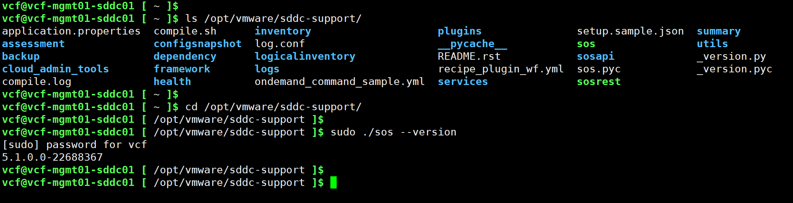Viewport: 793px width, 203px height.
Task: Click the logicalinventory directory entry
Action: pyautogui.click(x=305, y=56)
